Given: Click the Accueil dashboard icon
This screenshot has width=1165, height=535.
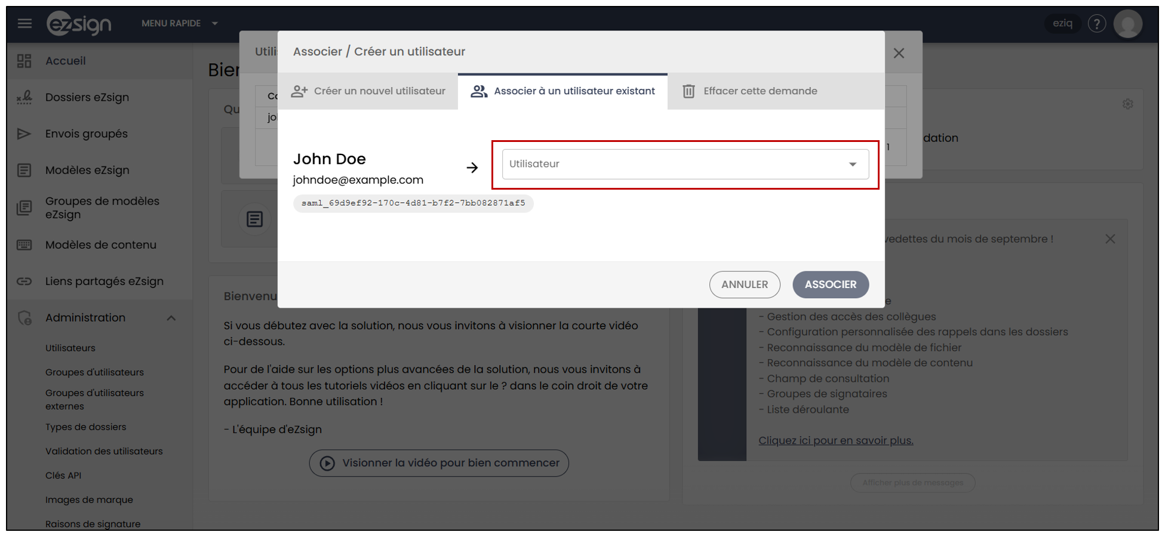Looking at the screenshot, I should click(x=24, y=61).
